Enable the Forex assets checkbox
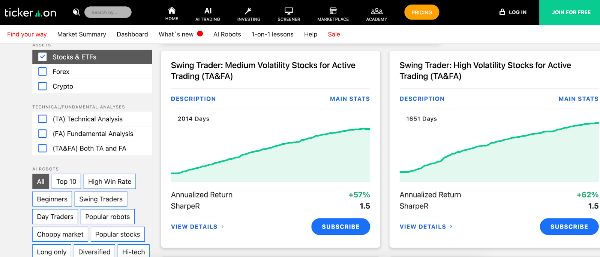The image size is (600, 257). pos(42,71)
